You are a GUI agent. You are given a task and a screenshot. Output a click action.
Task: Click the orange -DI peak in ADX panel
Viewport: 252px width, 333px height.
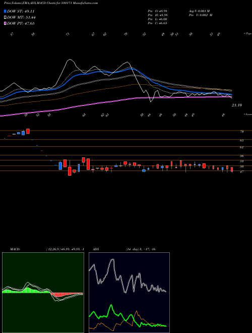click(137, 312)
